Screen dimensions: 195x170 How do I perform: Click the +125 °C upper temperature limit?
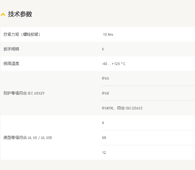pyautogui.click(x=119, y=64)
